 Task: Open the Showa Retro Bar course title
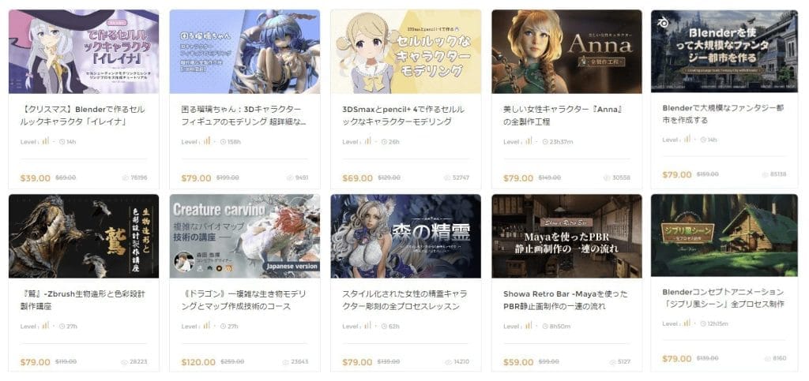[x=566, y=301]
